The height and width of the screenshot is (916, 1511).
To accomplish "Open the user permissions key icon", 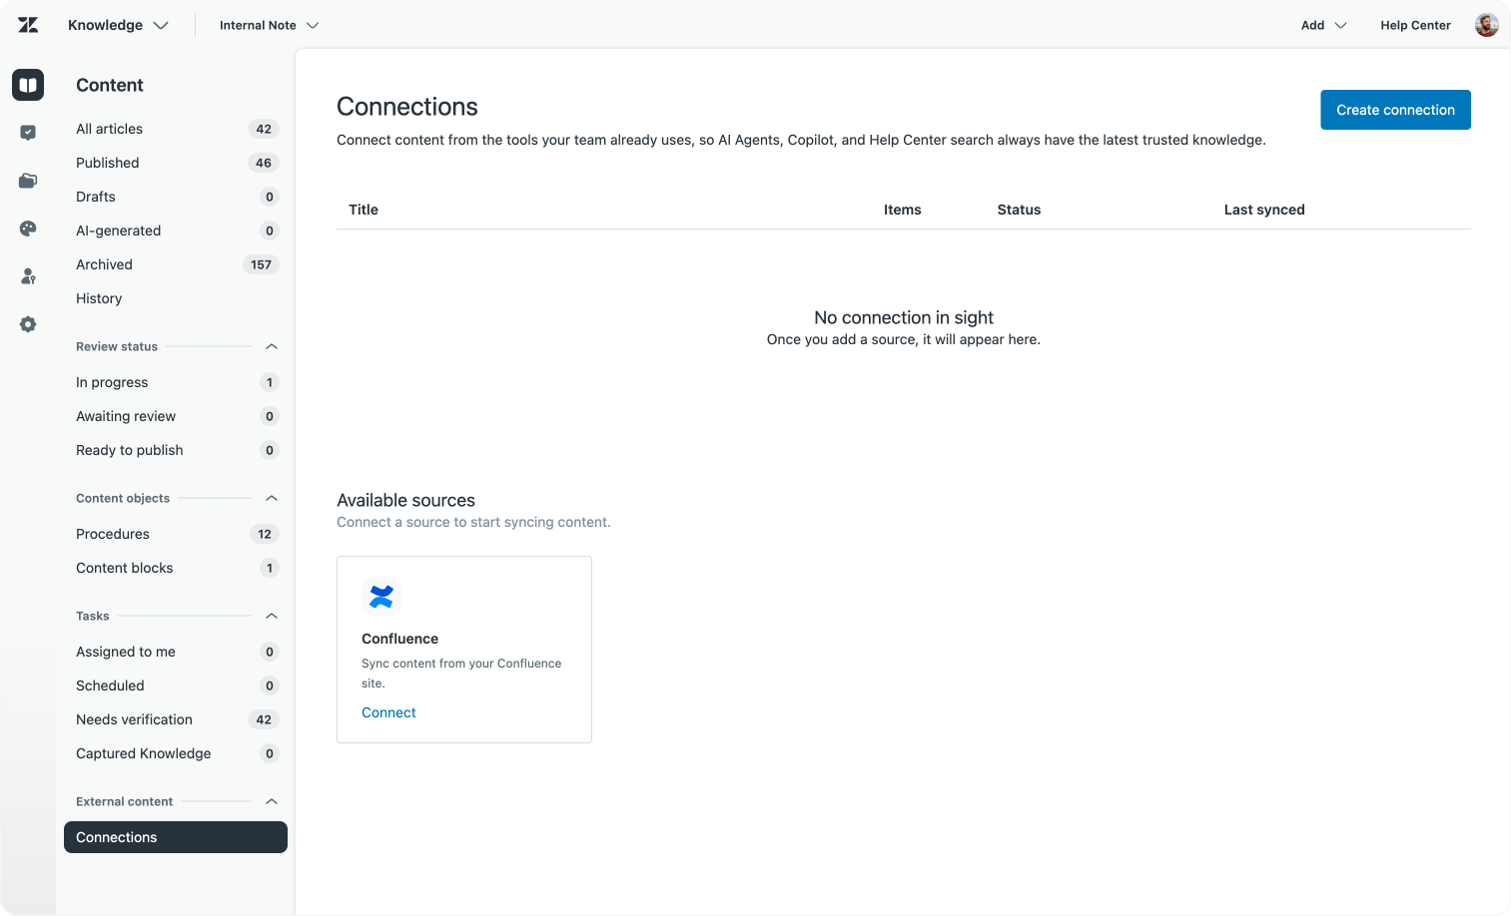I will [28, 276].
